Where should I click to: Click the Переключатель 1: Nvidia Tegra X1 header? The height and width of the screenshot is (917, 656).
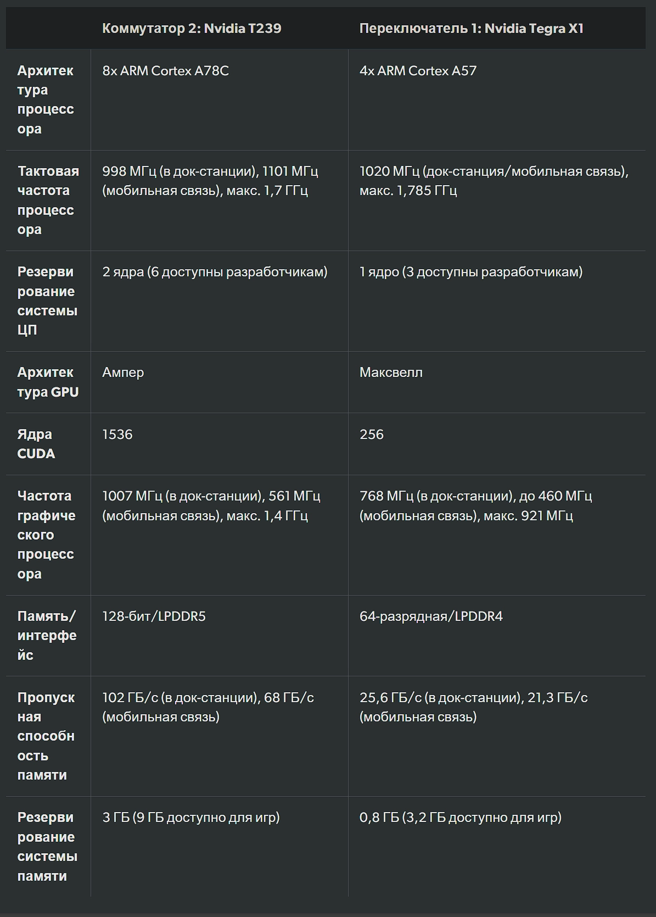(x=472, y=29)
